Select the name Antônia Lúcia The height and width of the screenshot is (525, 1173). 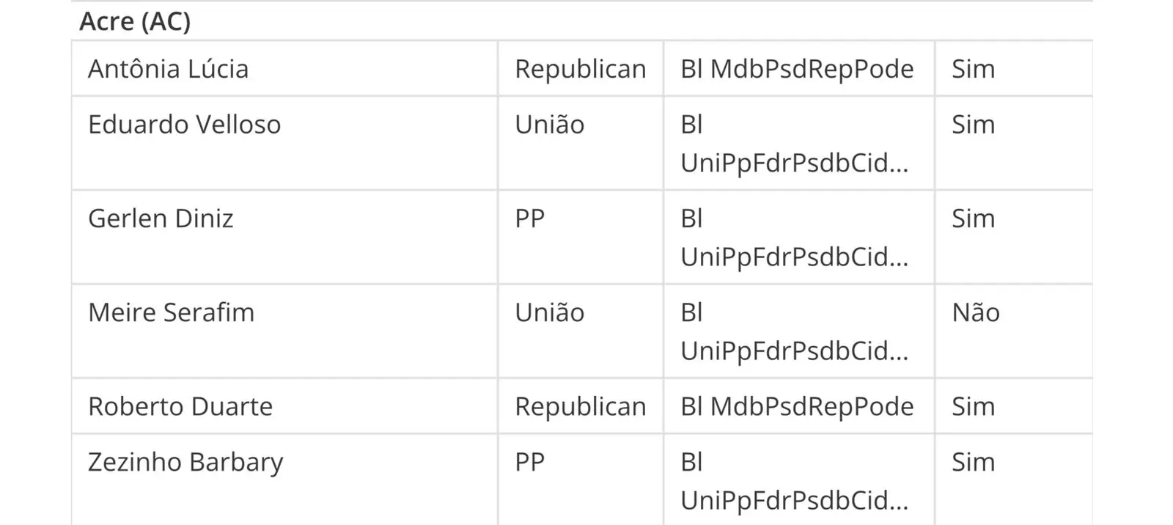(168, 69)
